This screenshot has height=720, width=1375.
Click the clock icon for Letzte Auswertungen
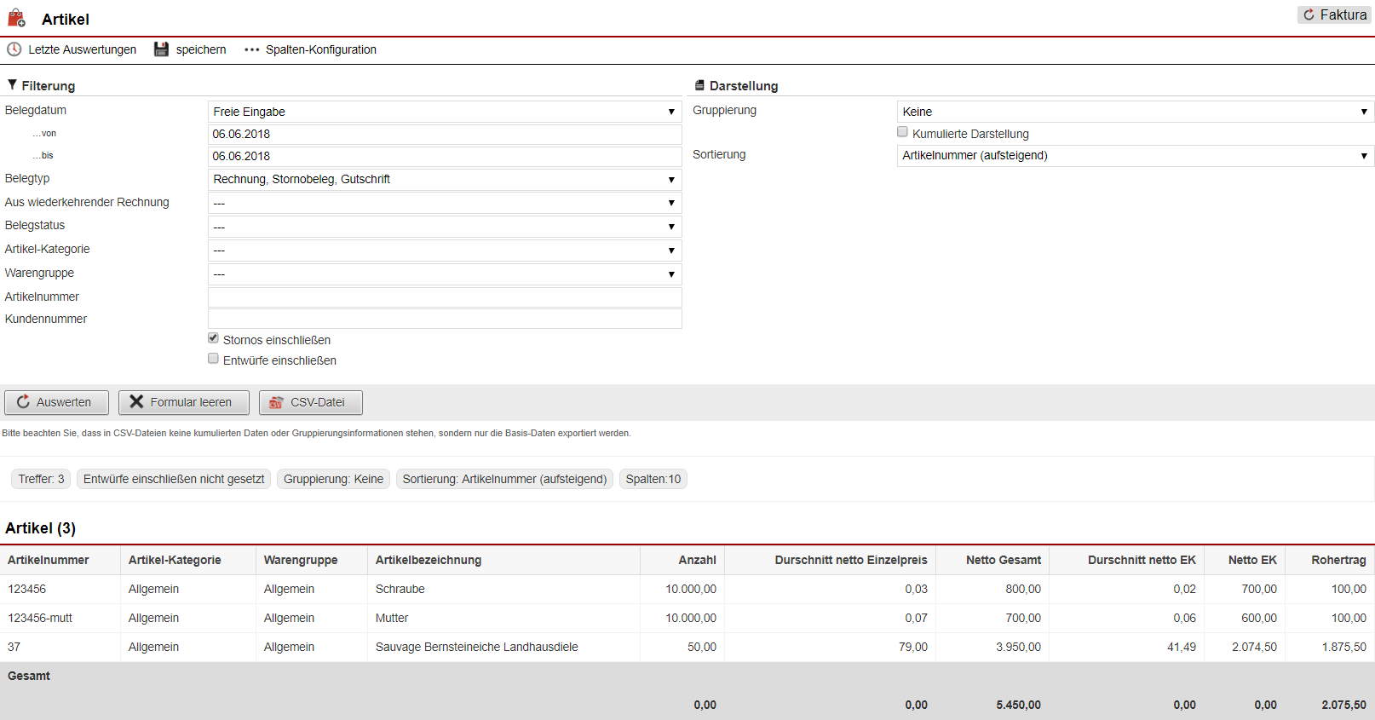14,49
